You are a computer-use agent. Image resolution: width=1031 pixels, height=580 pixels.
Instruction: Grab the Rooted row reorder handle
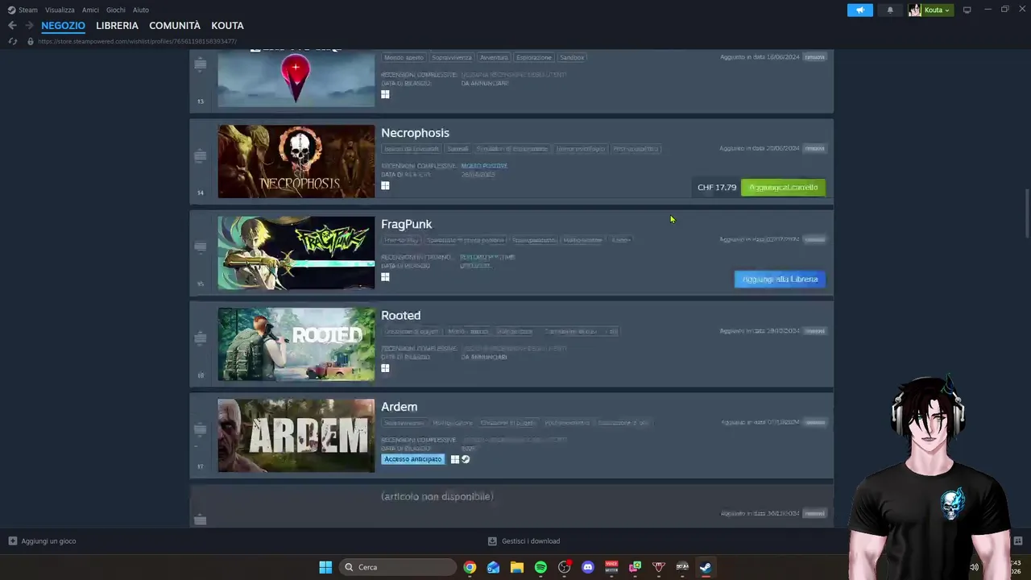click(x=201, y=338)
